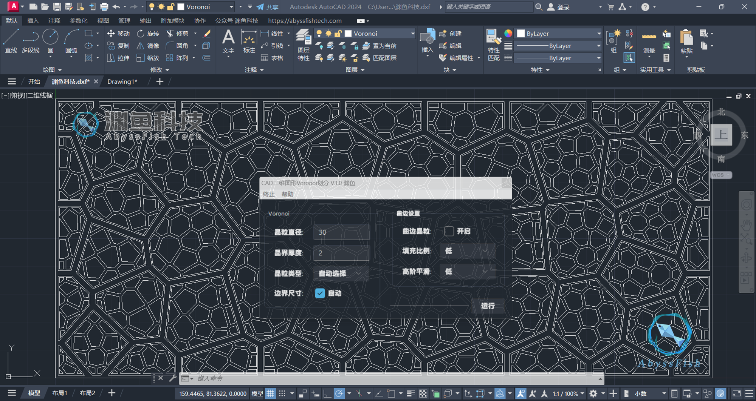Click the Undo arrow in quick access toolbar

(x=116, y=7)
